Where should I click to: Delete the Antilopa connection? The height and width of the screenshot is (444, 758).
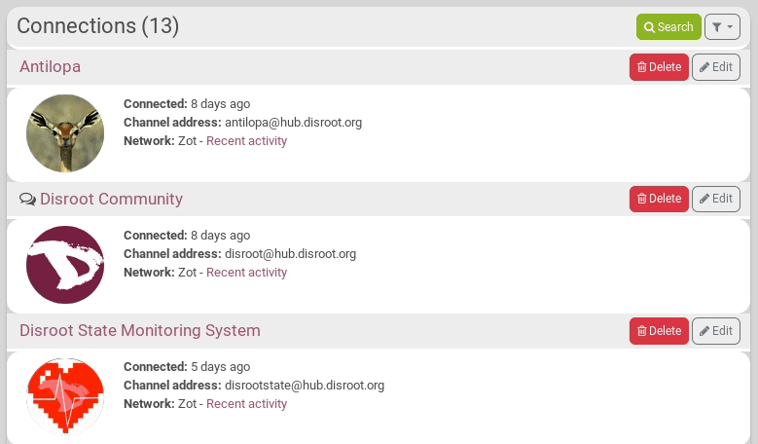[x=659, y=67]
